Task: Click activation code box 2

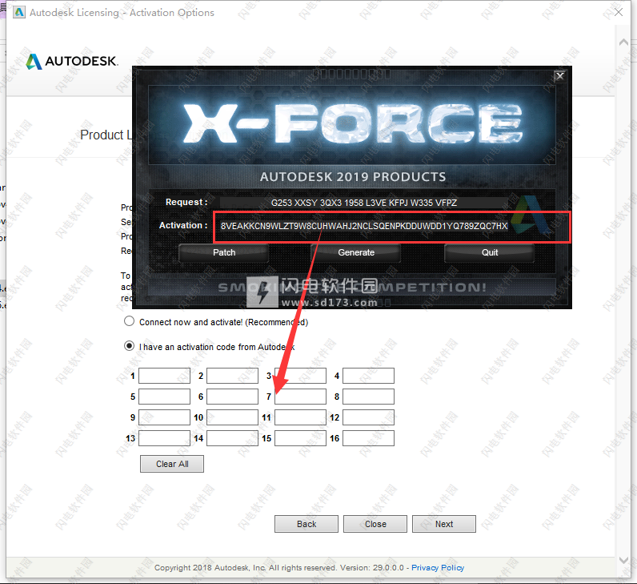Action: click(232, 376)
